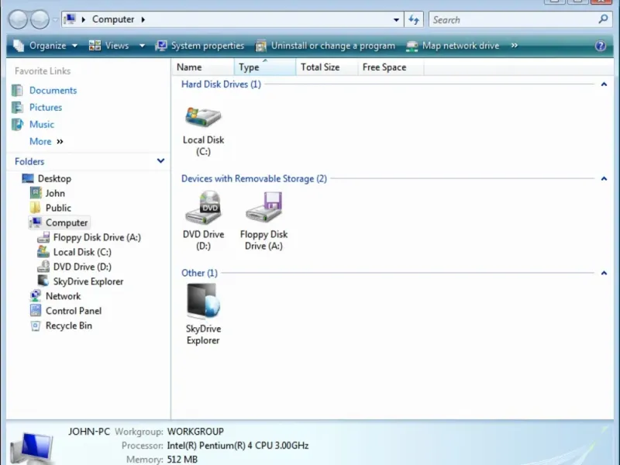620x465 pixels.
Task: Select the DVD Drive (D:) icon
Action: [x=203, y=209]
